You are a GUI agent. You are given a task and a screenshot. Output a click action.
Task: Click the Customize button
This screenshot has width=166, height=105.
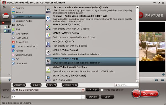point(19,85)
